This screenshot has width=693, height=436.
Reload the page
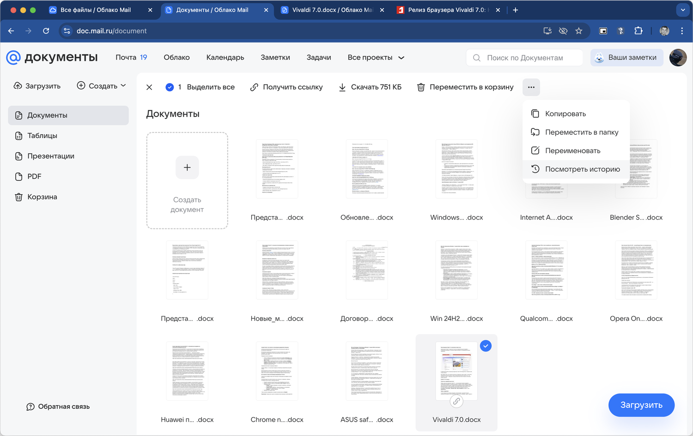tap(46, 31)
